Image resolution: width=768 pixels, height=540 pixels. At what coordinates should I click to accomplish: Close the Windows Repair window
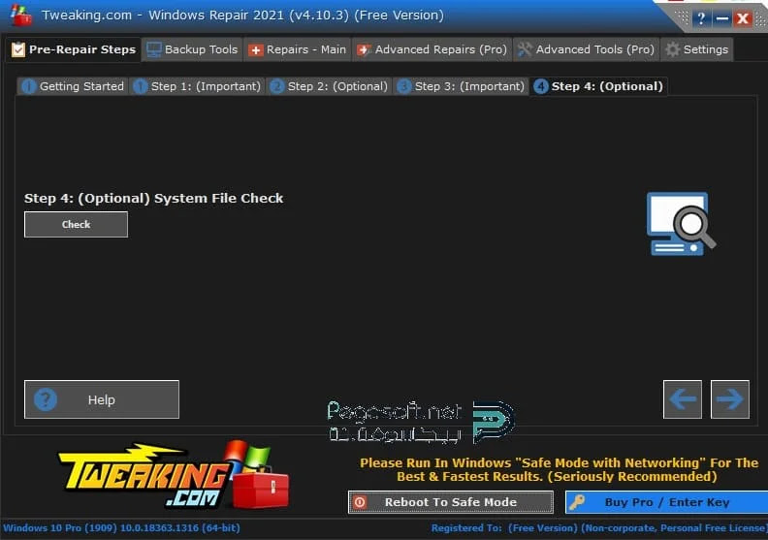(x=743, y=18)
